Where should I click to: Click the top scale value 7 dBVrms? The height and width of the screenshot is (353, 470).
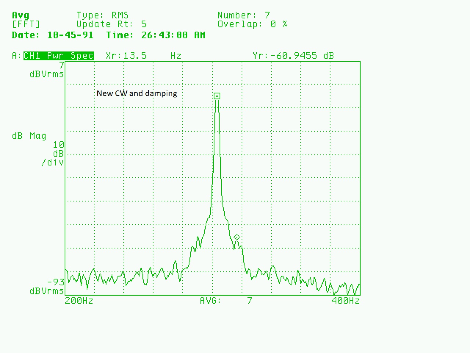coord(47,70)
